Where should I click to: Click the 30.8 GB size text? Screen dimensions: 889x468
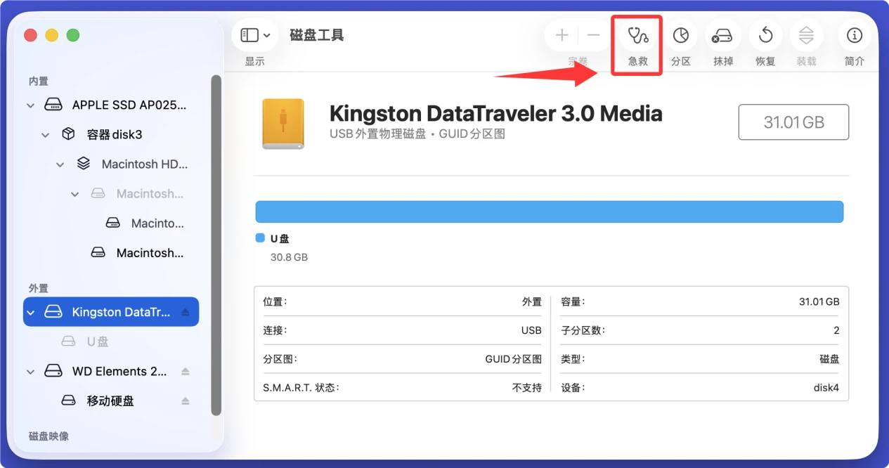pos(289,257)
